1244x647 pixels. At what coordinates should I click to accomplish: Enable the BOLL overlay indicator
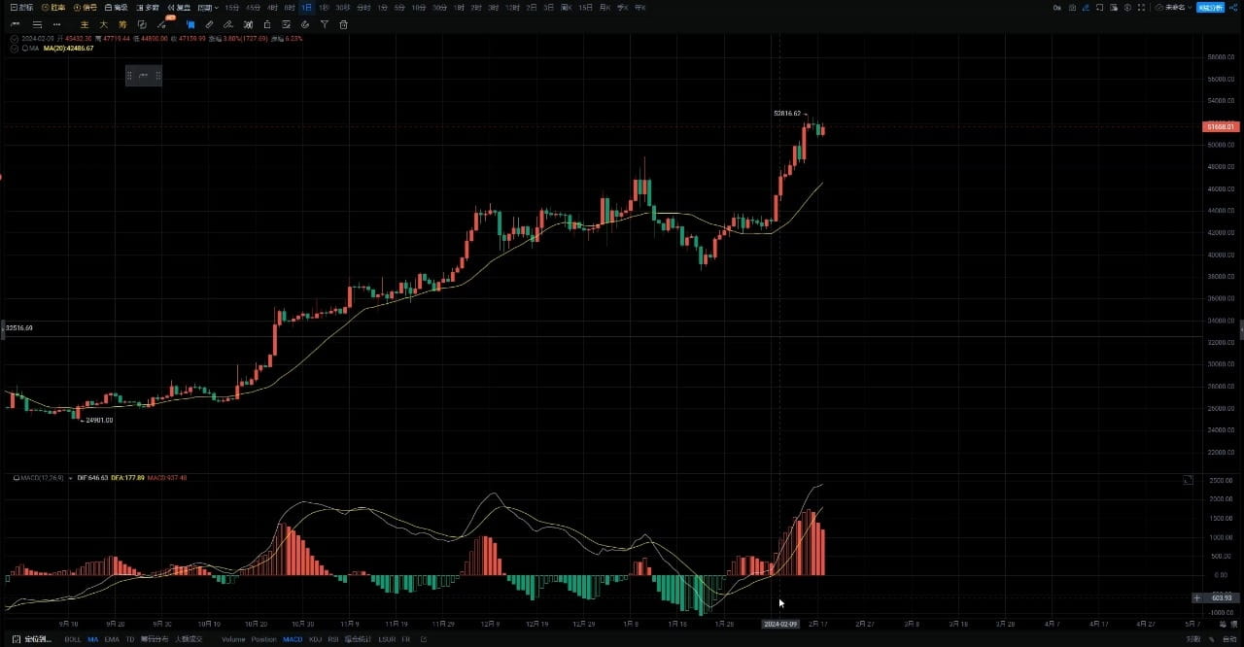click(73, 639)
